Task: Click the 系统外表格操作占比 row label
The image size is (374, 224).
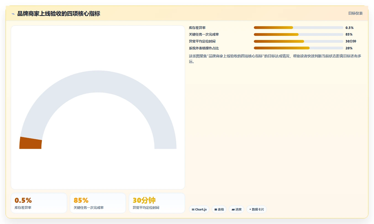Action: click(x=204, y=48)
